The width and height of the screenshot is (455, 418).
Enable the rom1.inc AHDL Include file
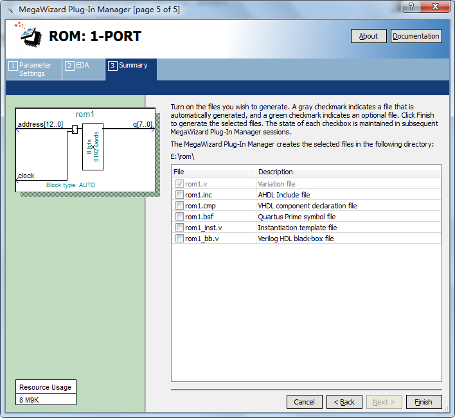(x=179, y=194)
